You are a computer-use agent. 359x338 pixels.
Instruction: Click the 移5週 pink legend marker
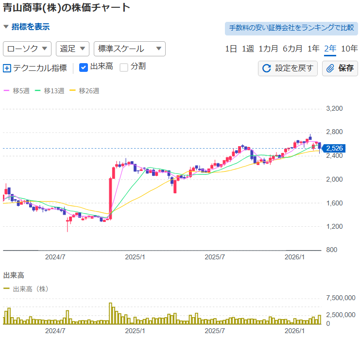pos(6,91)
